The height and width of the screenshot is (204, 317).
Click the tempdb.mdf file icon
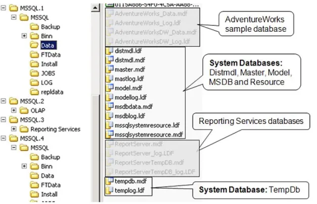(110, 181)
